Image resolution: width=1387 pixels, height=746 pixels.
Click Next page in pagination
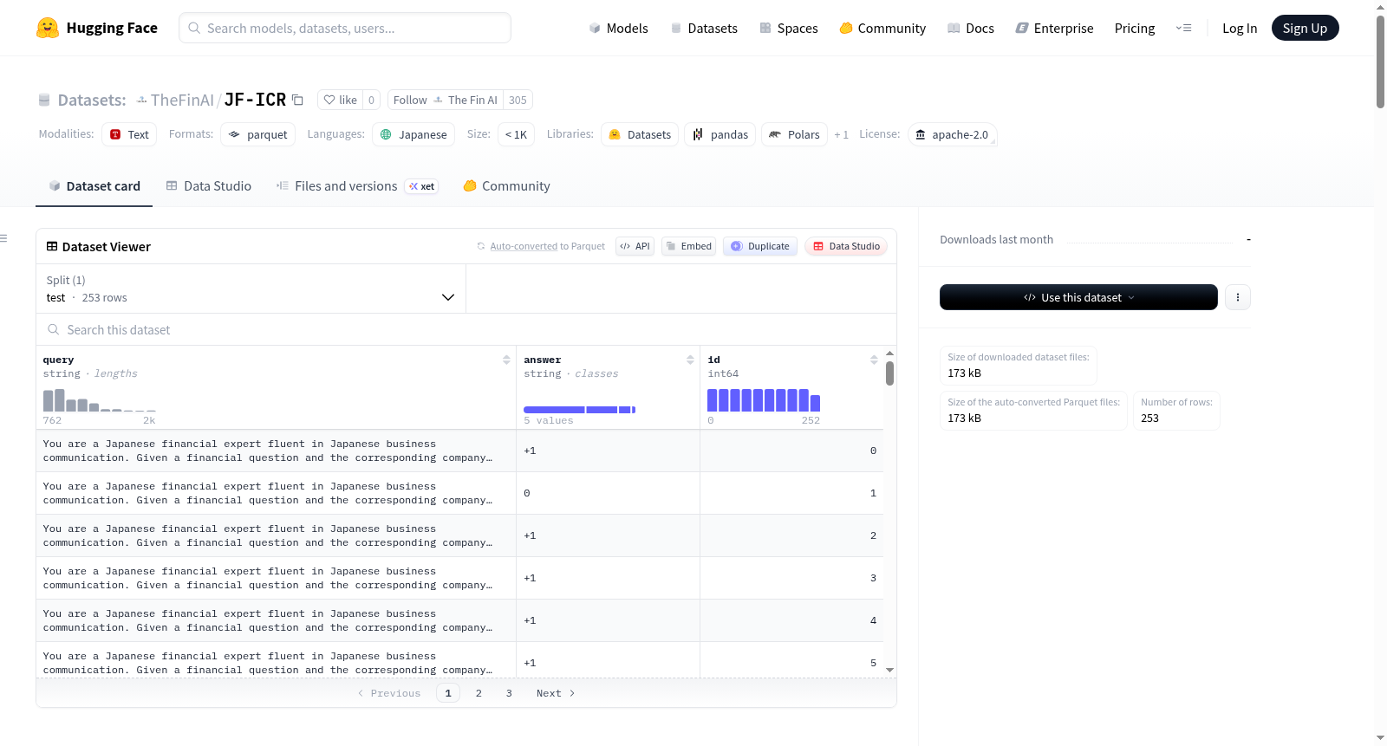[x=556, y=693]
